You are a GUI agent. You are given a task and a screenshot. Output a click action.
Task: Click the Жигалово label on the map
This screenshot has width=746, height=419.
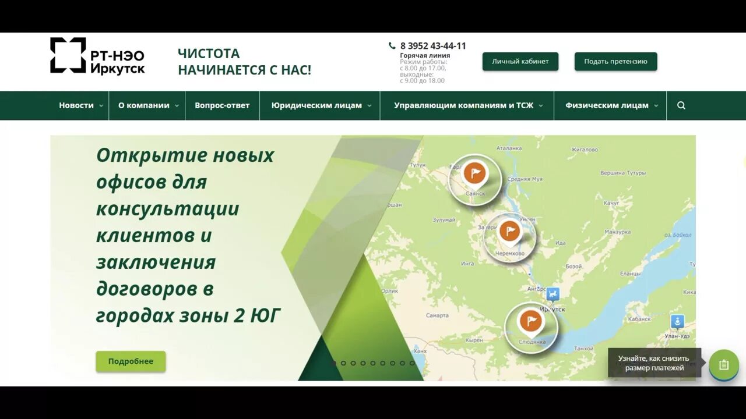point(584,150)
